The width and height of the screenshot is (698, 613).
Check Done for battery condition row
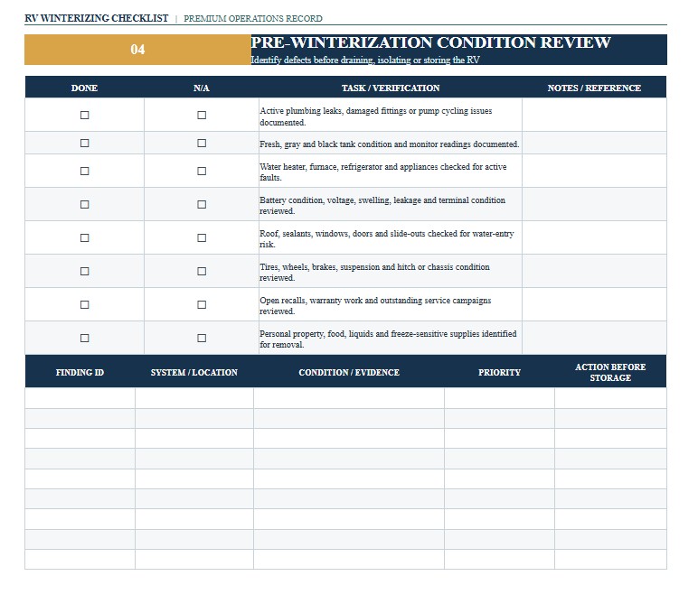(x=84, y=204)
